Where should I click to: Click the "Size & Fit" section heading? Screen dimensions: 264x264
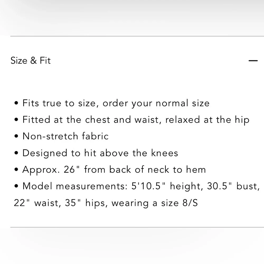[31, 61]
